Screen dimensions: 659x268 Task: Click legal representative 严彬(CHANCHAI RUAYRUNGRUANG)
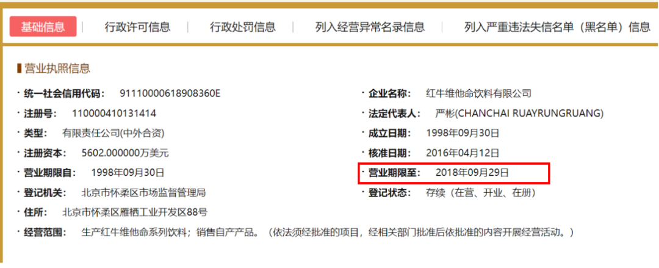[x=519, y=113]
